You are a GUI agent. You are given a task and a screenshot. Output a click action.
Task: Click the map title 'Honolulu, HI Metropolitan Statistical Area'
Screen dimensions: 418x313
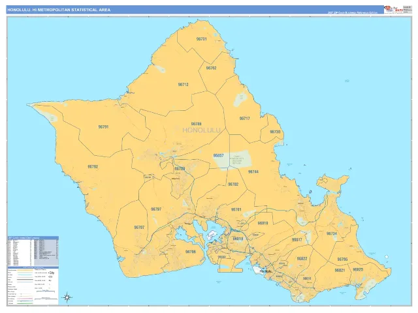point(59,10)
